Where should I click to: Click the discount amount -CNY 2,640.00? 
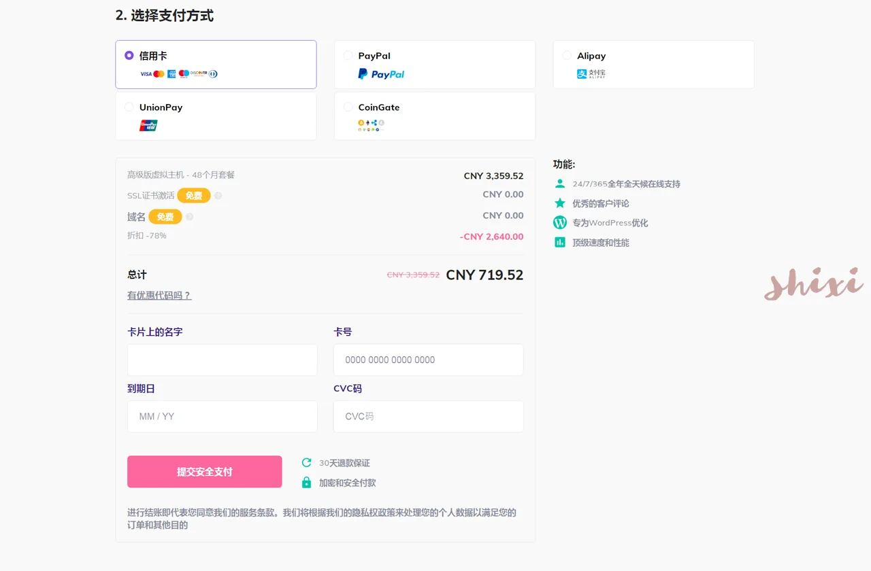pyautogui.click(x=492, y=237)
